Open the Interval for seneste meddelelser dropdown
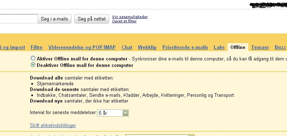This screenshot has width=287, height=136. [113, 113]
